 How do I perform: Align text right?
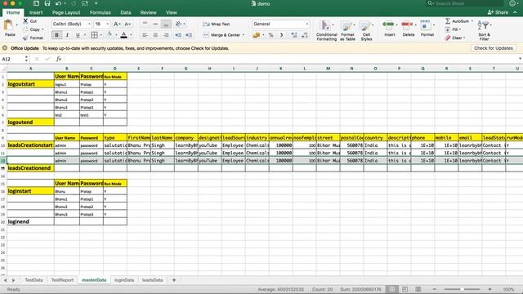click(166, 35)
